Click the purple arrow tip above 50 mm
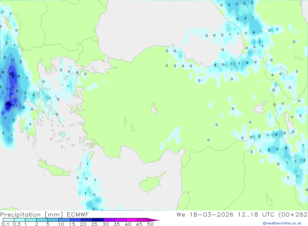Image resolution: width=308 pixels, height=226 pixels. [x=154, y=220]
